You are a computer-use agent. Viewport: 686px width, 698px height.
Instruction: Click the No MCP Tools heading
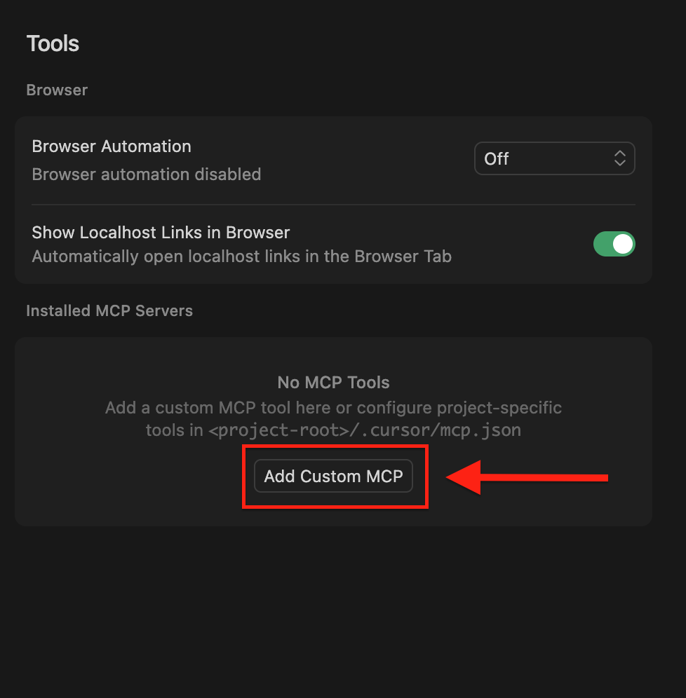pos(333,383)
